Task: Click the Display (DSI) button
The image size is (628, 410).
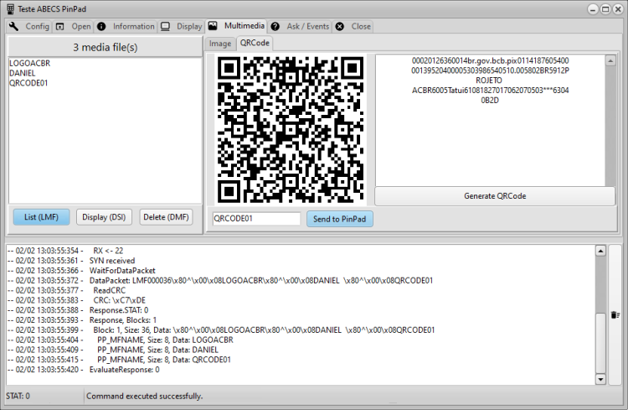Action: click(104, 217)
